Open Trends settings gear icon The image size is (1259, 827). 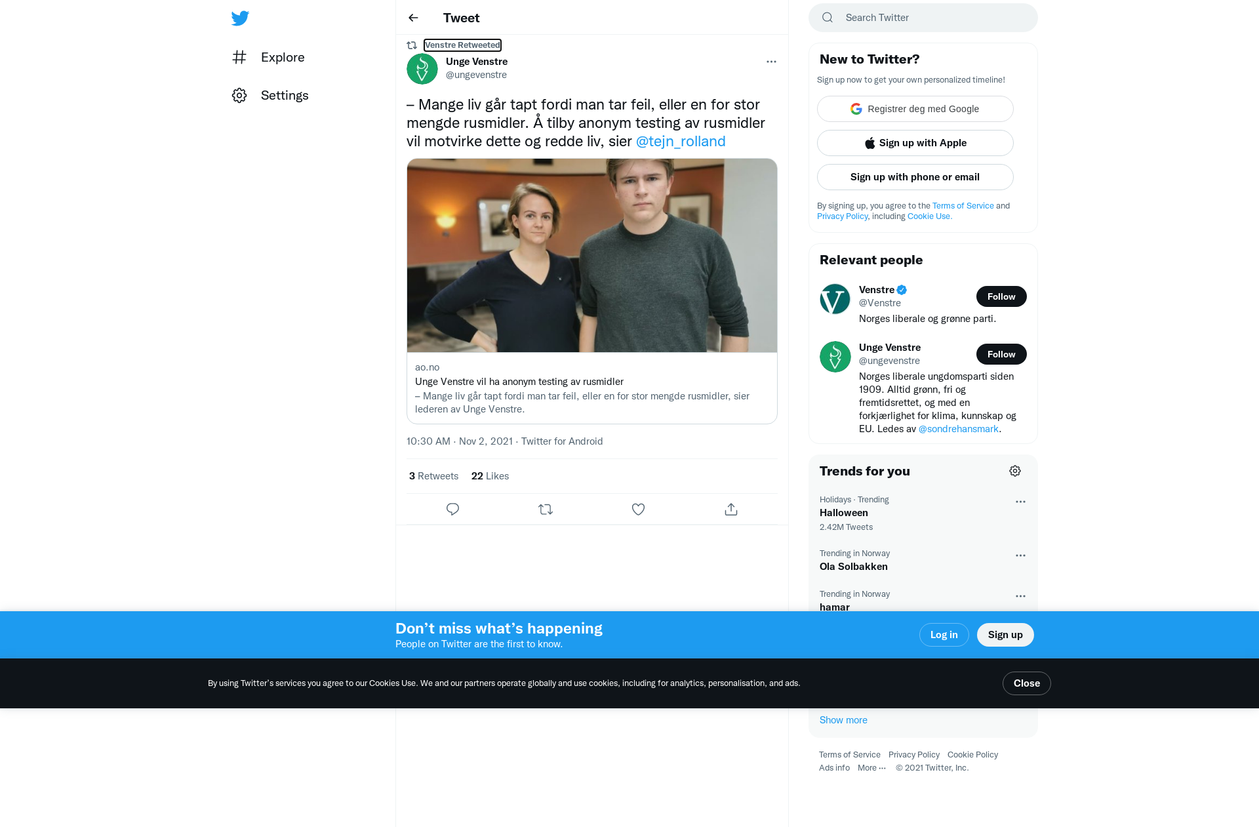(1015, 471)
